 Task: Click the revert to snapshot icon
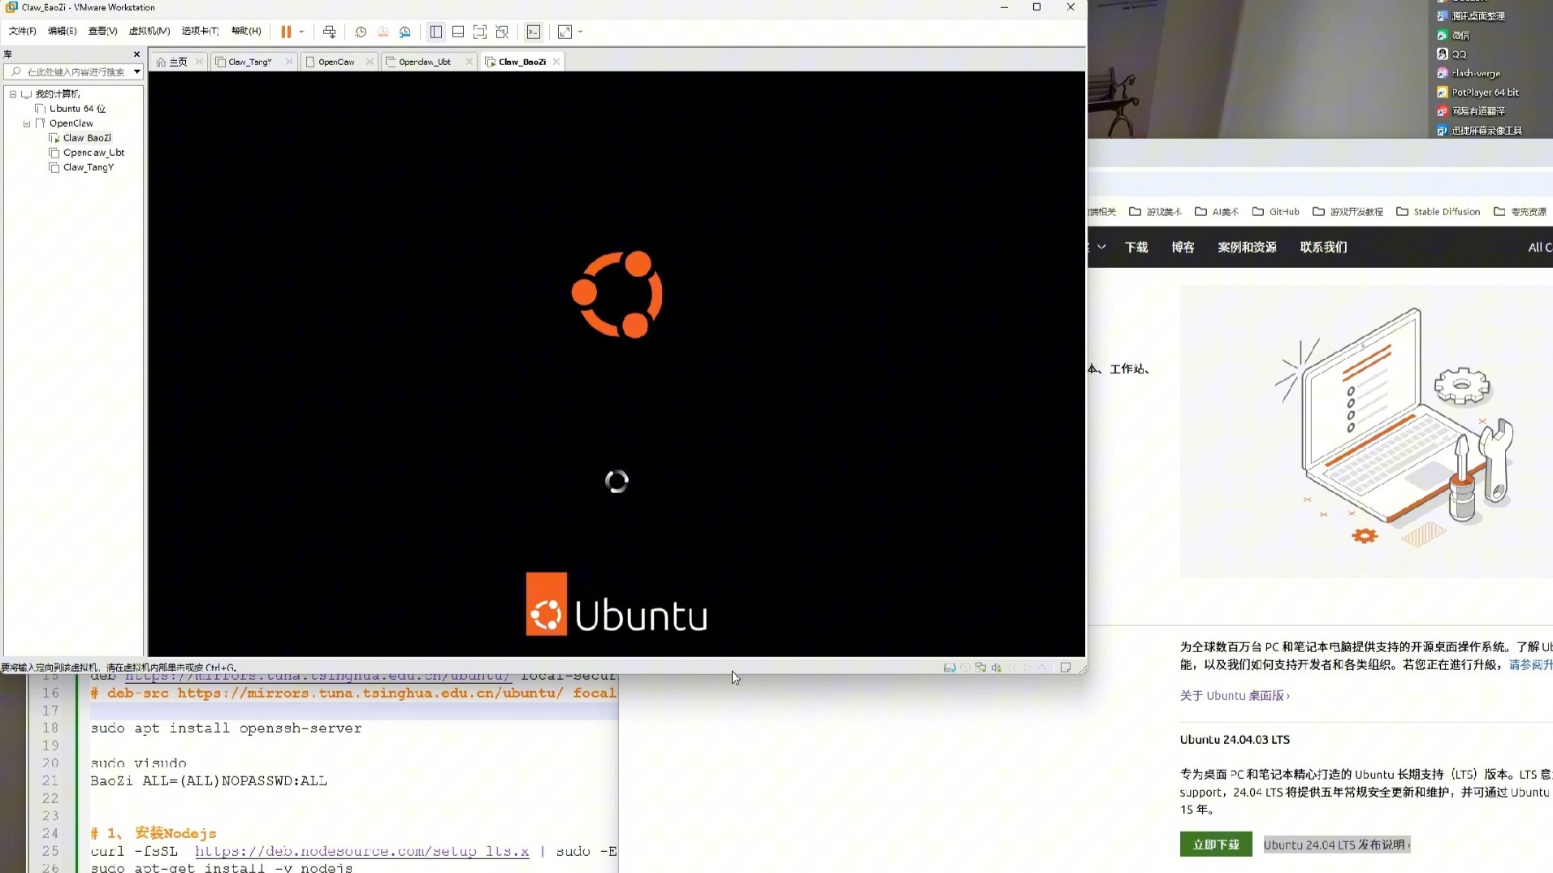pyautogui.click(x=383, y=32)
